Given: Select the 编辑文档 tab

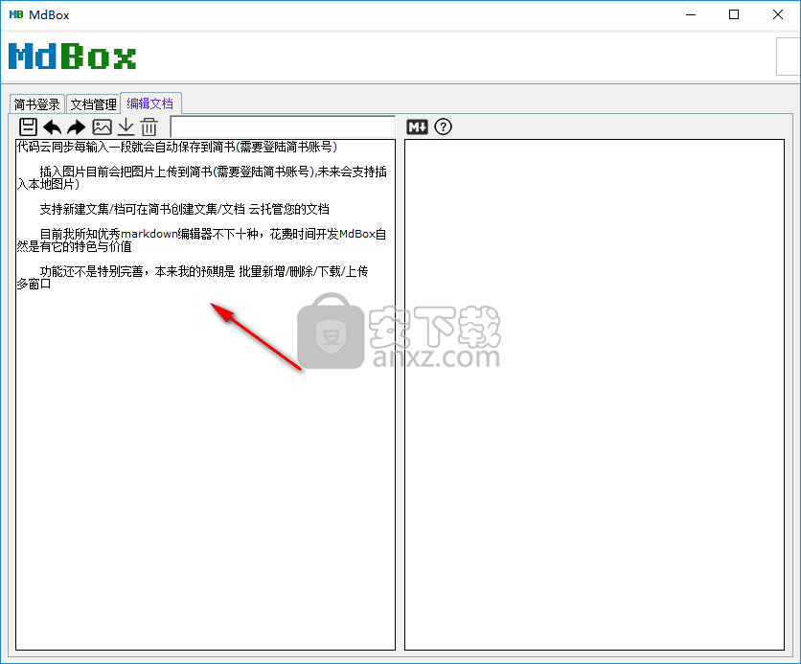Looking at the screenshot, I should [x=150, y=103].
